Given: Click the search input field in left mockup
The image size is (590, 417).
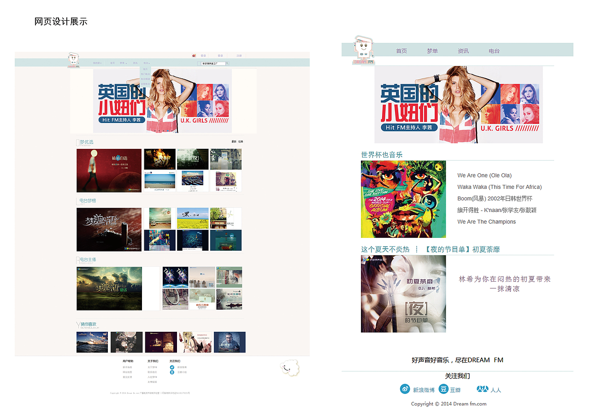Looking at the screenshot, I should (213, 63).
